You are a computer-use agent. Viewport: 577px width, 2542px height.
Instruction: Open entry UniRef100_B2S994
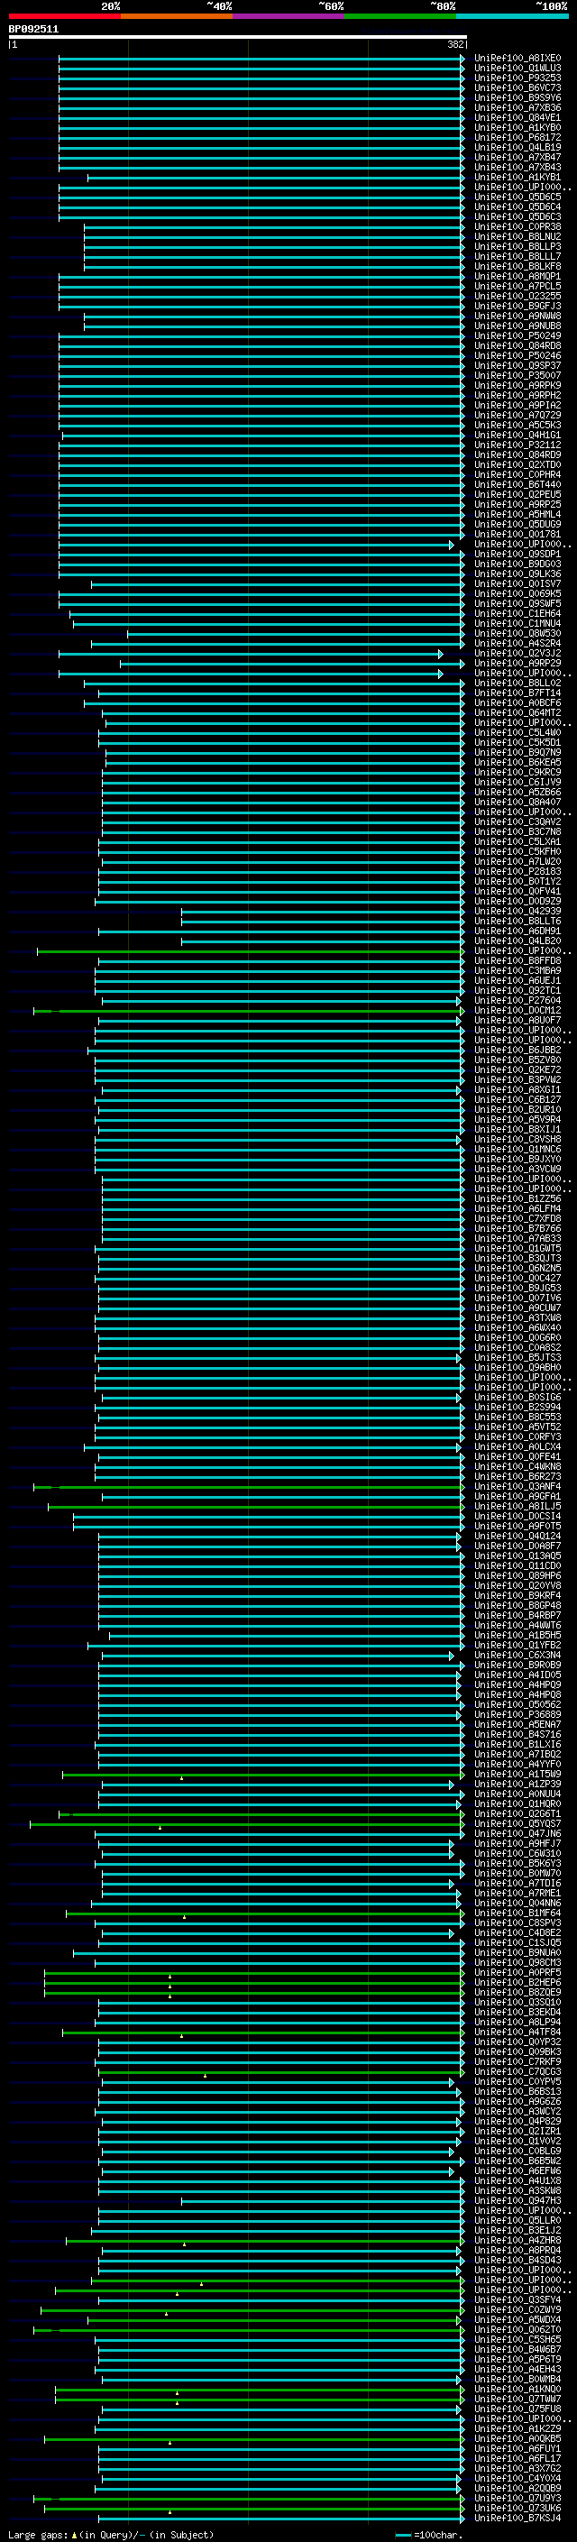(x=517, y=1408)
